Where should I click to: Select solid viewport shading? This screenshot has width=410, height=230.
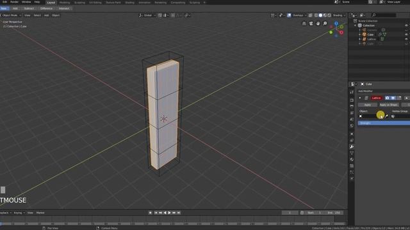pos(320,15)
